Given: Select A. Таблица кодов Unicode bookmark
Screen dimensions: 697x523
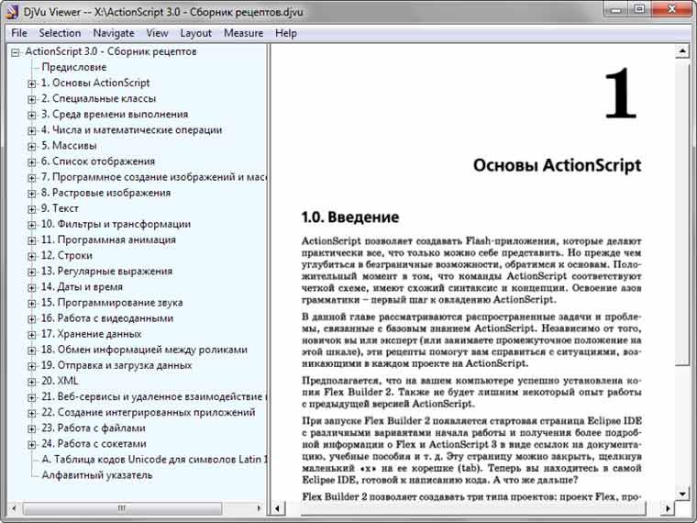Looking at the screenshot, I should click(x=154, y=460).
